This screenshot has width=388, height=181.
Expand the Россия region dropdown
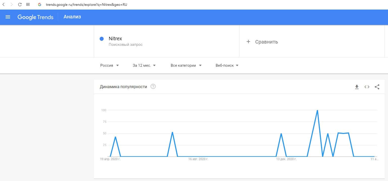(x=110, y=65)
